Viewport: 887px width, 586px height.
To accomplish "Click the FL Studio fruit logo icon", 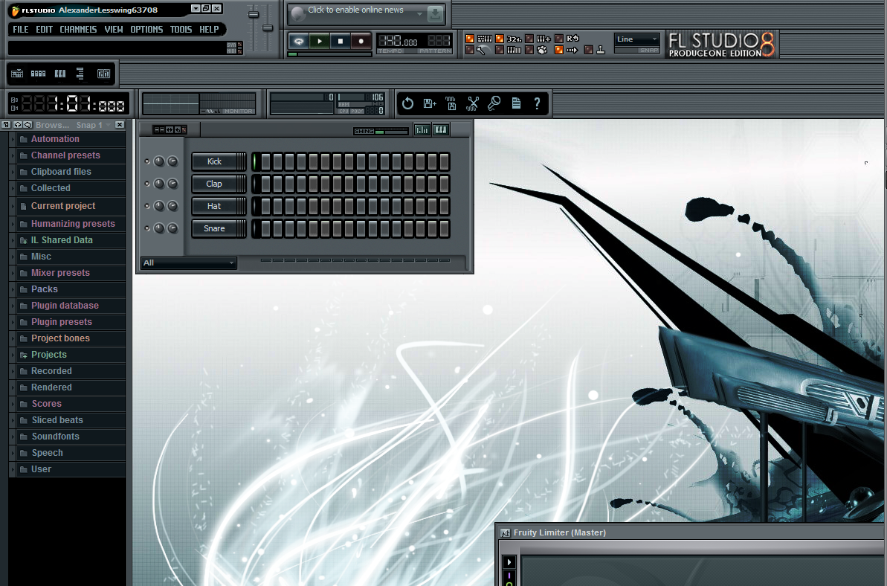I will 16,10.
